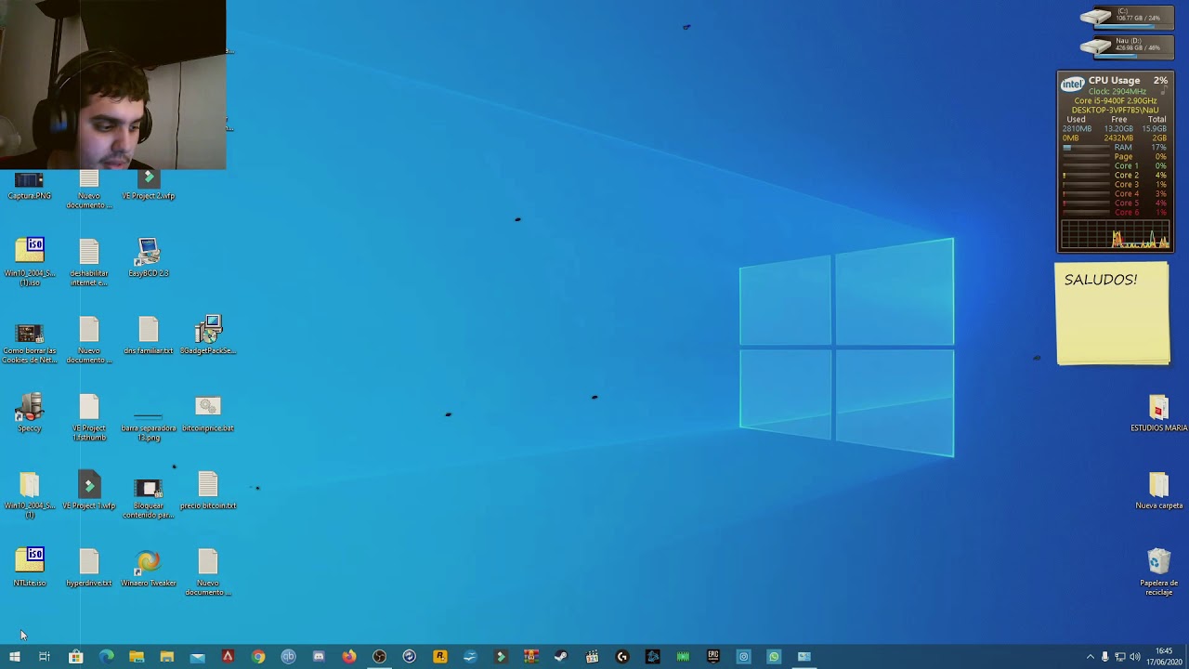Click the Nau (D:) drive gadget
The height and width of the screenshot is (669, 1189).
click(1127, 46)
